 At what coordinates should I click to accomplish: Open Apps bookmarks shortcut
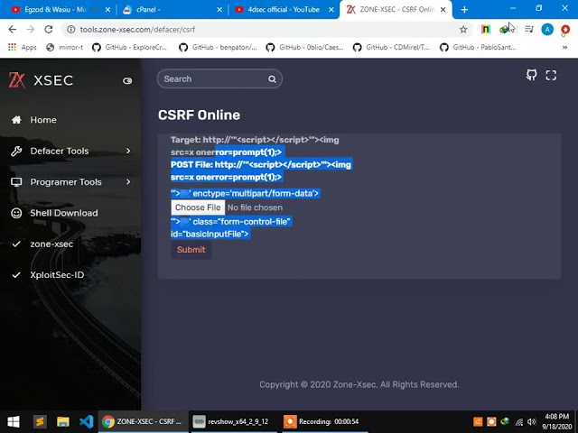pos(22,47)
